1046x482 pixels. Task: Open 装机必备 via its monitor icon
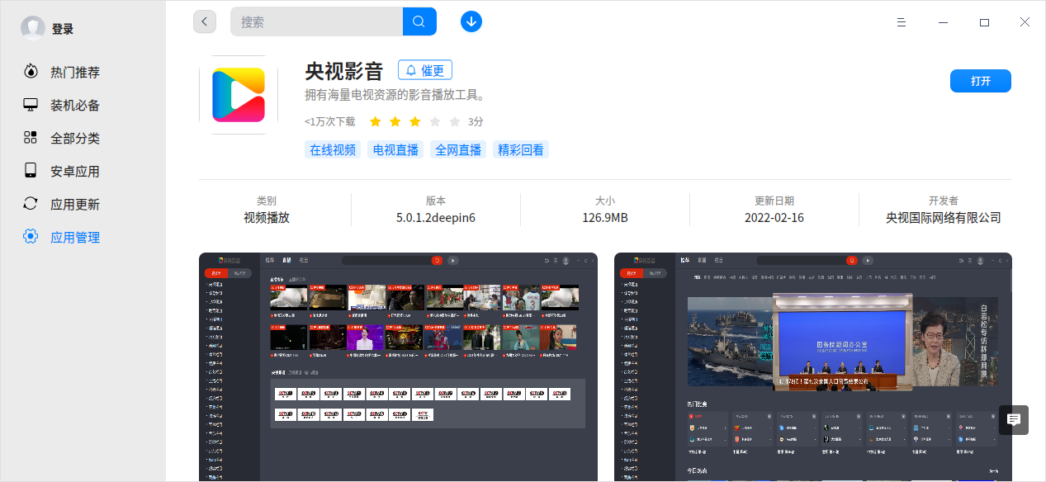coord(30,105)
